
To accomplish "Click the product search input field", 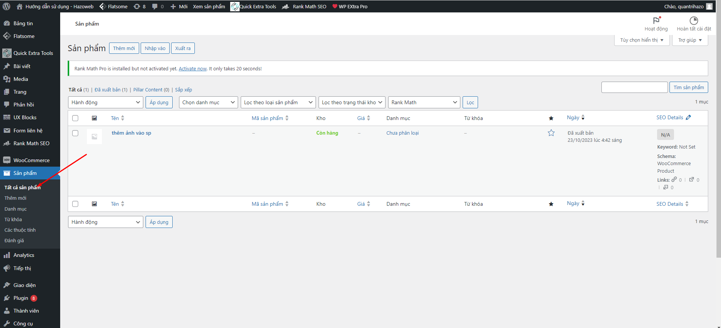I will click(634, 87).
